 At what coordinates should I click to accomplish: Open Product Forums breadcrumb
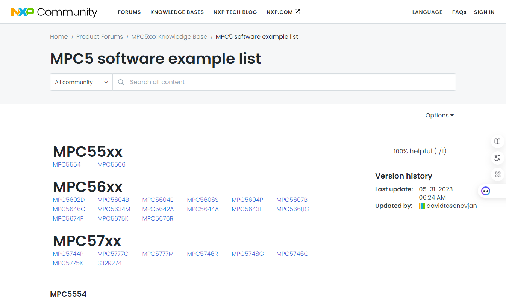tap(100, 37)
